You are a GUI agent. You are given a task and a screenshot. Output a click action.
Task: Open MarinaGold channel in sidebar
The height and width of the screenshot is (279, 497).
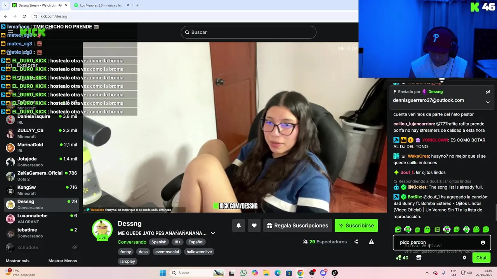(x=41, y=148)
